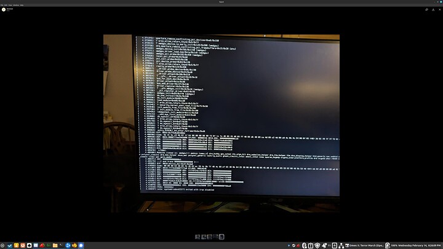Open the notifications bell tray icon
The image size is (443, 249).
pyautogui.click(x=324, y=245)
